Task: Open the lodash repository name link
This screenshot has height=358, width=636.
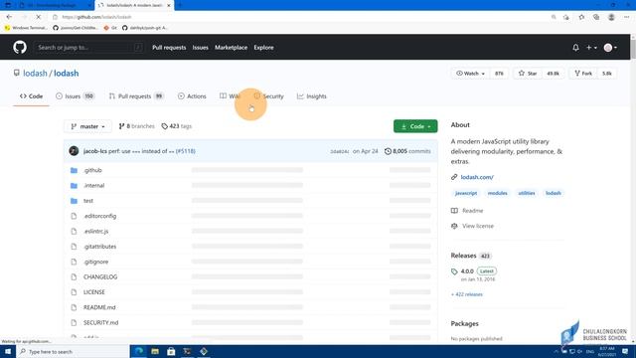Action: coord(67,74)
